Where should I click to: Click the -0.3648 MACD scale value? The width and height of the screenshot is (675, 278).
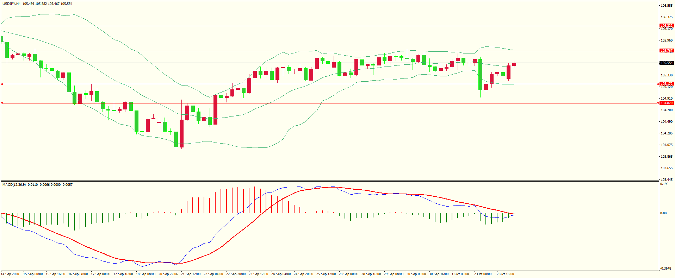pyautogui.click(x=665, y=268)
